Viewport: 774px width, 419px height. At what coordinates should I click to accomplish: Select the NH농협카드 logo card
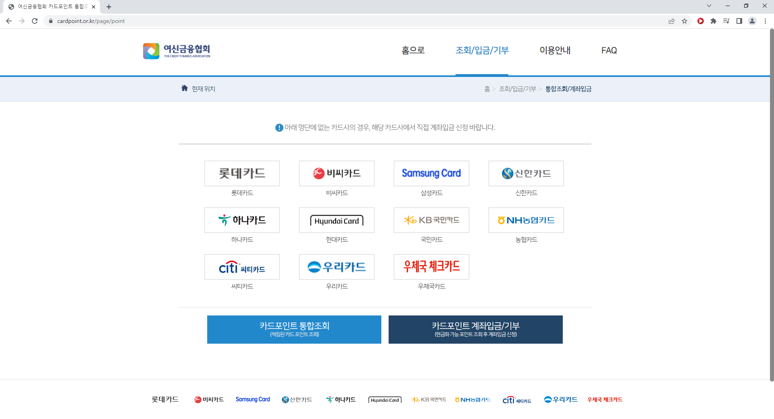526,220
